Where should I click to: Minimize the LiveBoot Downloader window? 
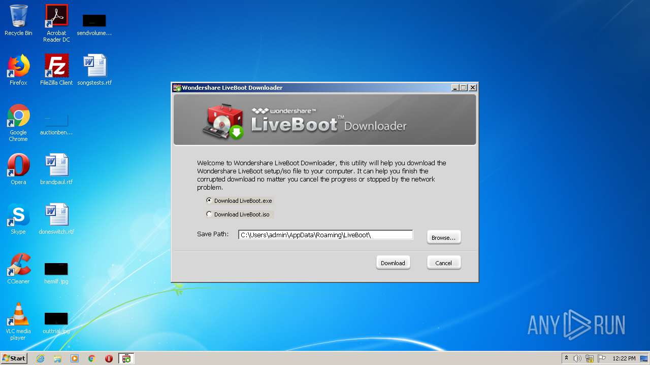455,88
